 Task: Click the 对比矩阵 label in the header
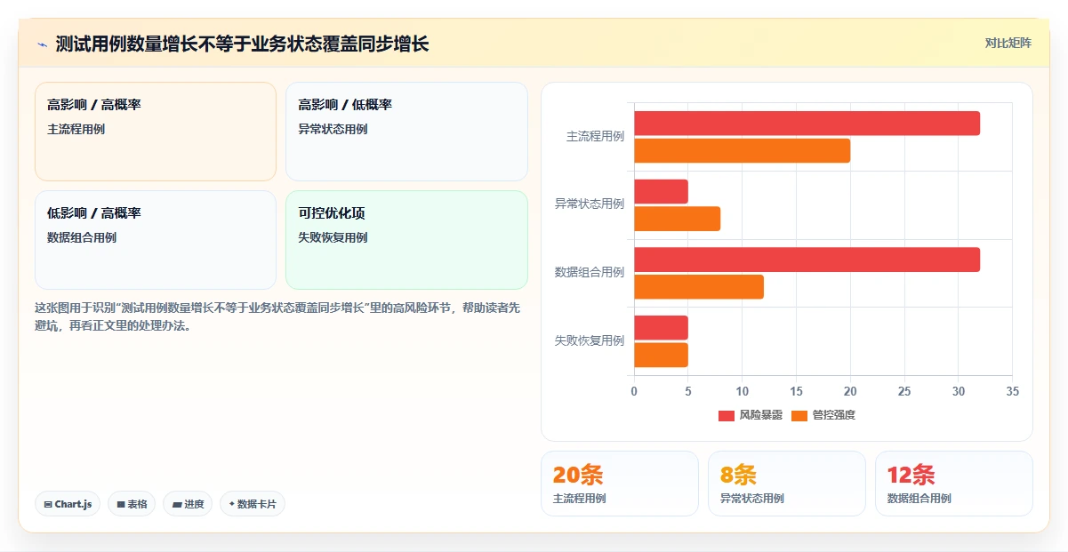pos(1008,44)
